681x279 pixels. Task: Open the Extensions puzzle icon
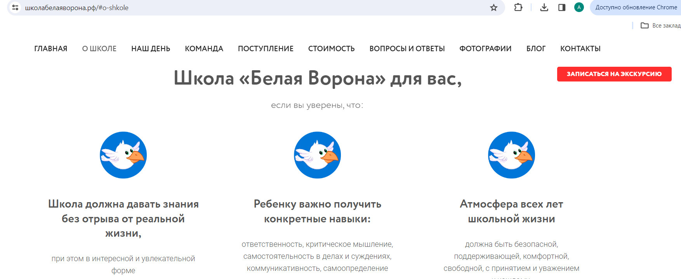pyautogui.click(x=518, y=7)
